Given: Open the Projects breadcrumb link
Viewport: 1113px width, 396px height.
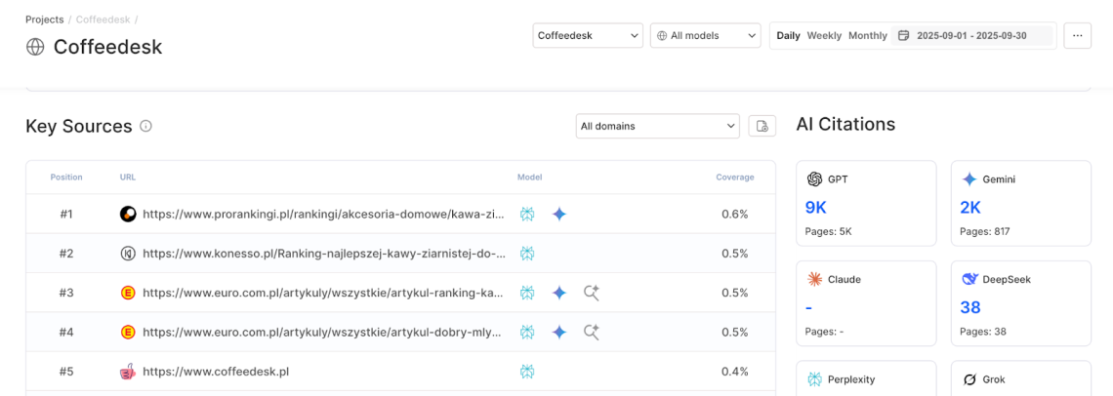Looking at the screenshot, I should [44, 20].
